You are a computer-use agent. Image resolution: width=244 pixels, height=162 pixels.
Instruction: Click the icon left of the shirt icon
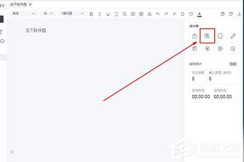click(183, 14)
